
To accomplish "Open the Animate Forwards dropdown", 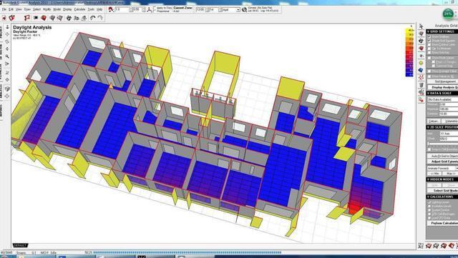I will coord(442,169).
